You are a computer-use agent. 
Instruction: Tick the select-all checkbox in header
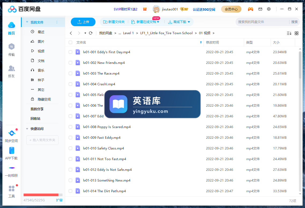[x=70, y=43]
